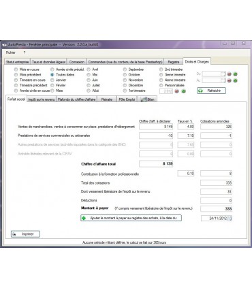The image size is (252, 288).
Task: Click the status text Aucune période n'étant définie
Action: (x=124, y=242)
